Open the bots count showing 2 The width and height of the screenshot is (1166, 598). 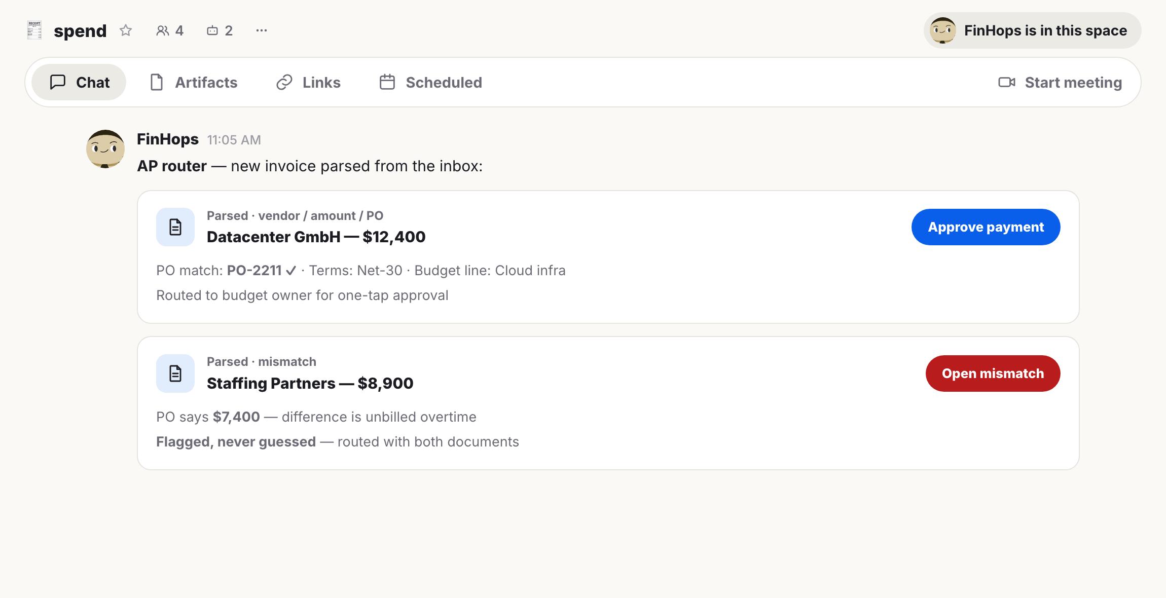pyautogui.click(x=220, y=30)
